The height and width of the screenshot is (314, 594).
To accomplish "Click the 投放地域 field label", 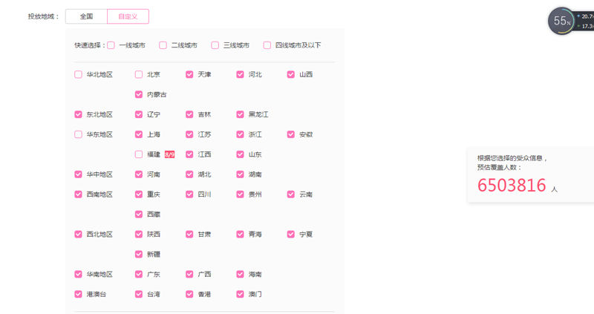I will click(x=44, y=16).
